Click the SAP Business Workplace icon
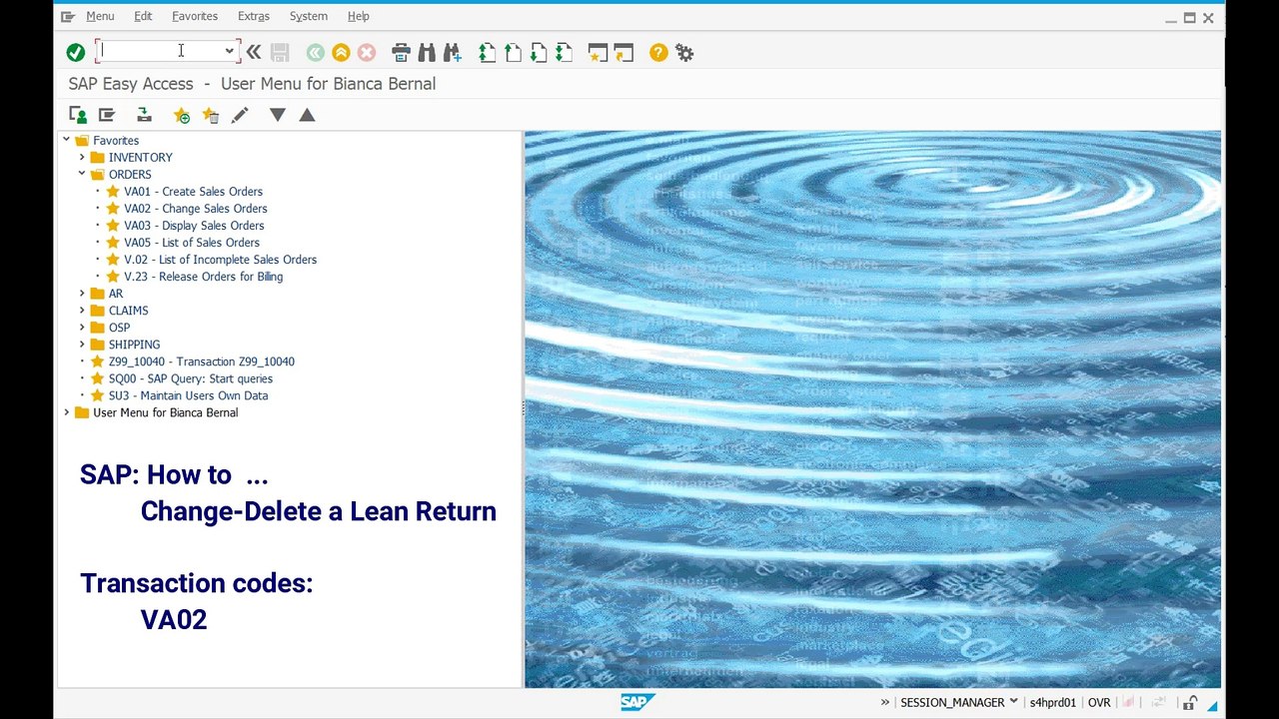The image size is (1279, 719). pyautogui.click(x=144, y=115)
